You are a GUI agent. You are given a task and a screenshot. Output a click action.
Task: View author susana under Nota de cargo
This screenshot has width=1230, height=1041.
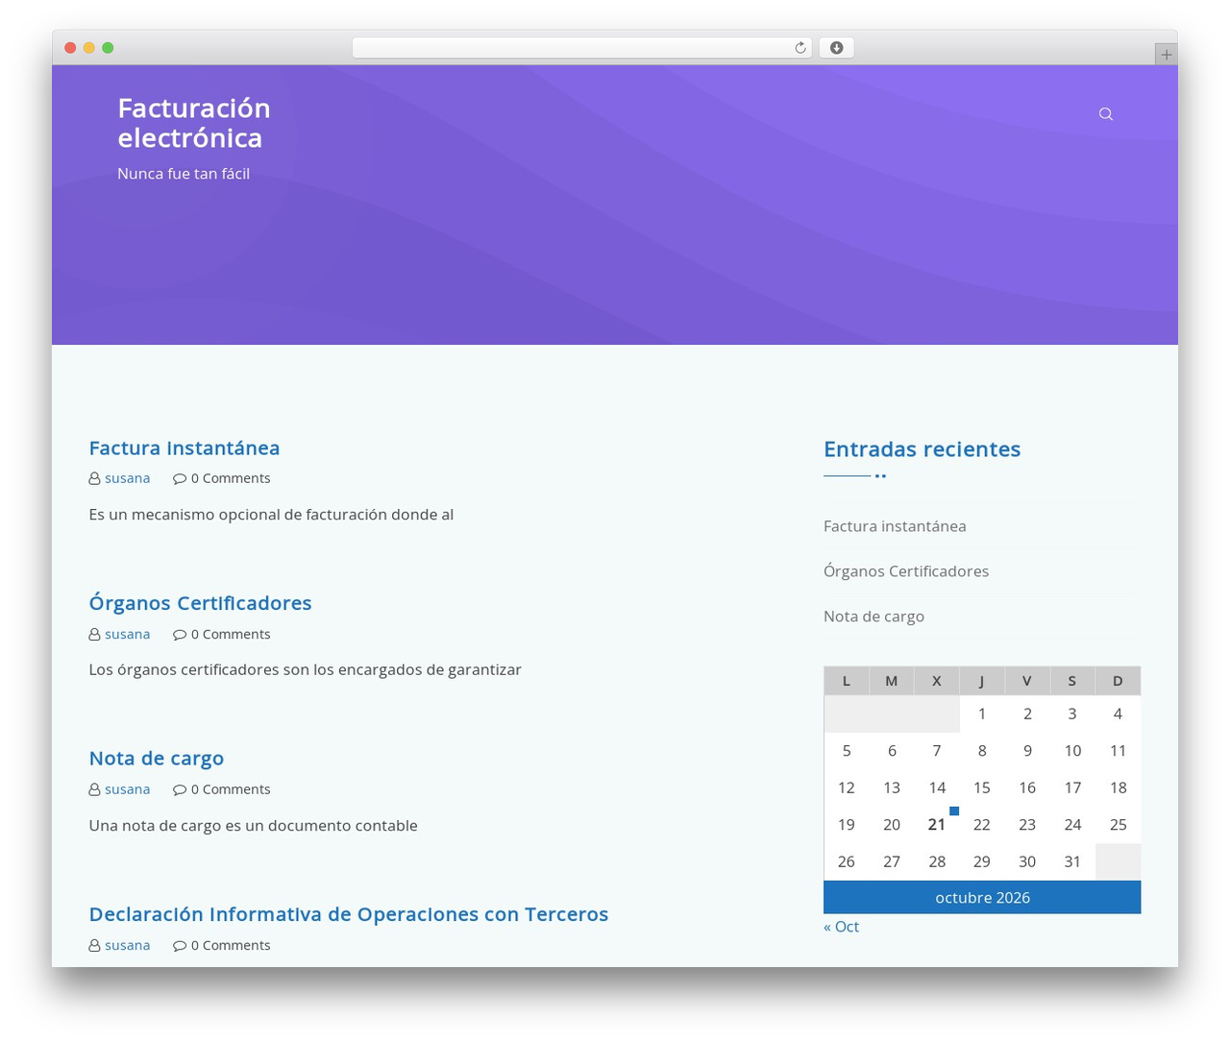[x=128, y=789]
